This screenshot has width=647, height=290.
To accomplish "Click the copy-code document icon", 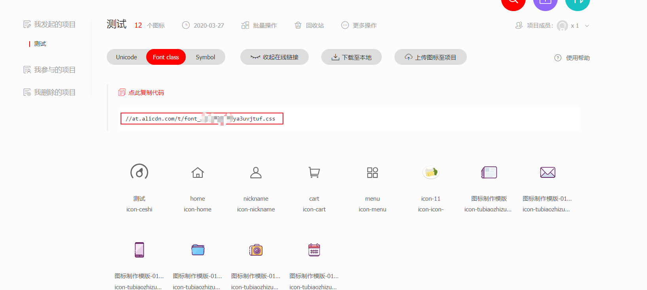I will [122, 92].
